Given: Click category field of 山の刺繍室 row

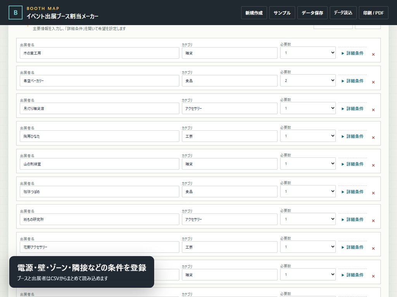Looking at the screenshot, I should pos(230,164).
